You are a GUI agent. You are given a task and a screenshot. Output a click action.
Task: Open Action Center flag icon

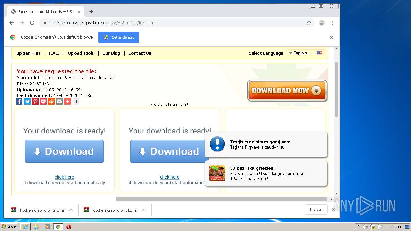[380, 227]
